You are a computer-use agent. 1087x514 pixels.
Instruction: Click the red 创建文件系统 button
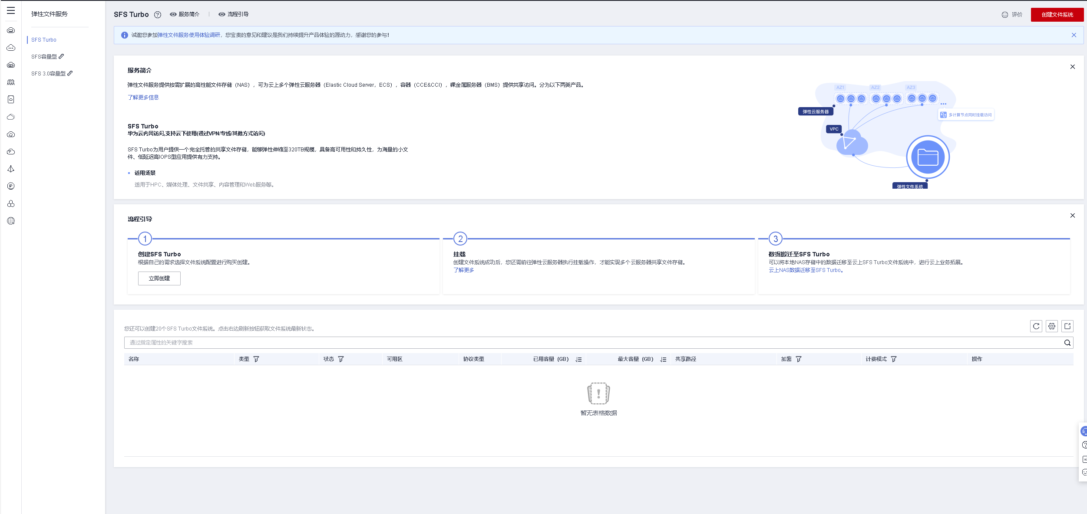point(1057,15)
